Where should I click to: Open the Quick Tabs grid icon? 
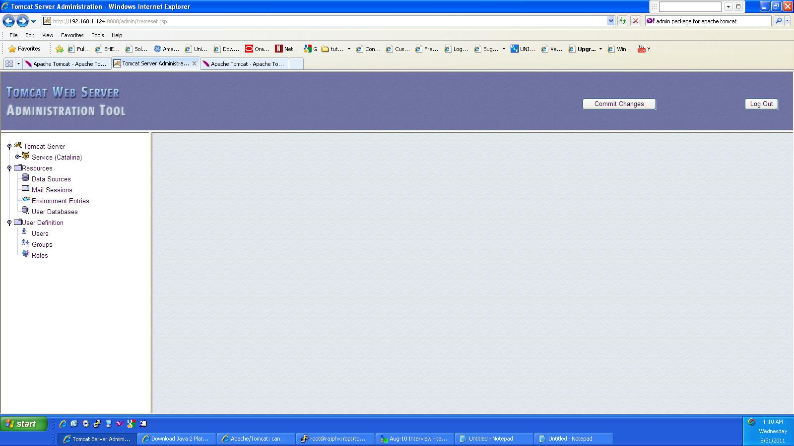pyautogui.click(x=9, y=63)
